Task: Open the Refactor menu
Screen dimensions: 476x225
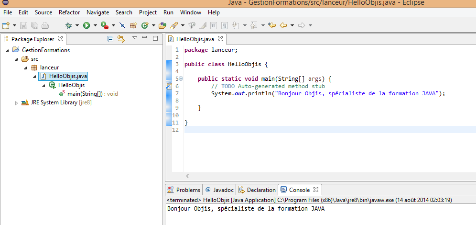Action: (x=69, y=12)
